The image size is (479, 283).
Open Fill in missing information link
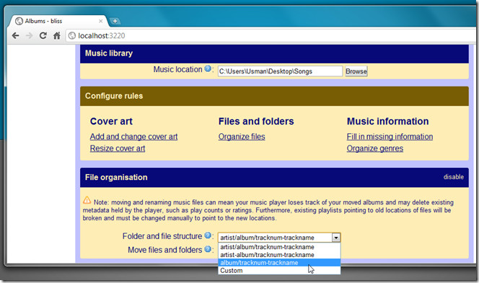tap(390, 137)
